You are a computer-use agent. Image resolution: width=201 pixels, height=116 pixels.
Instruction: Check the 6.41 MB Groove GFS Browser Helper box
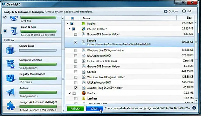point(75,34)
